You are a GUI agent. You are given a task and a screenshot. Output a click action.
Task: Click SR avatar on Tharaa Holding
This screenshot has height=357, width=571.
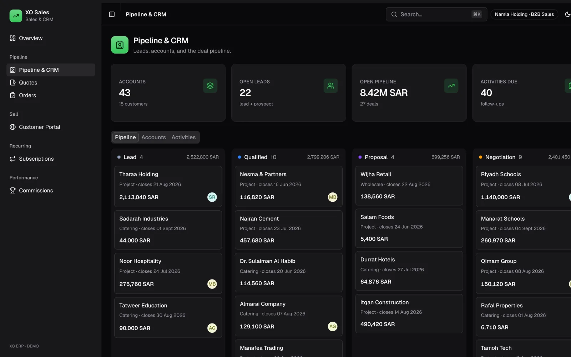pos(212,197)
